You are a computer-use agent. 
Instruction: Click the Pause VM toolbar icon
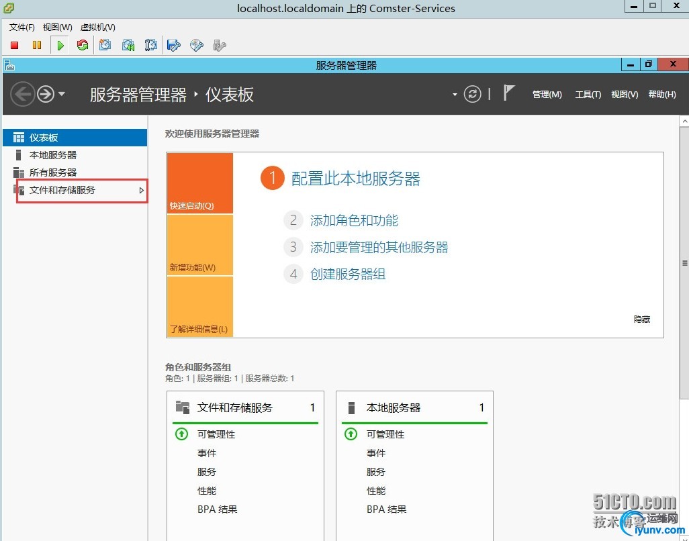(x=37, y=45)
